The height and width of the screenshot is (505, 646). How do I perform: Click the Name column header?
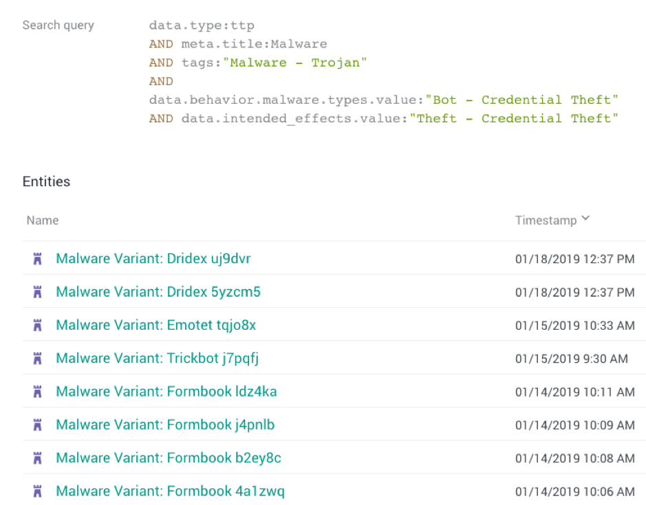click(x=43, y=221)
